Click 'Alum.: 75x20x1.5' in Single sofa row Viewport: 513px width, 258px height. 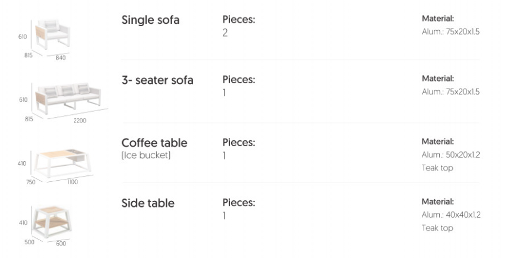[x=450, y=32]
